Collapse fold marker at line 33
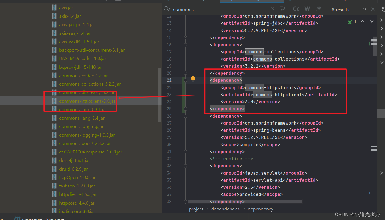The width and height of the screenshot is (385, 220). tap(185, 166)
